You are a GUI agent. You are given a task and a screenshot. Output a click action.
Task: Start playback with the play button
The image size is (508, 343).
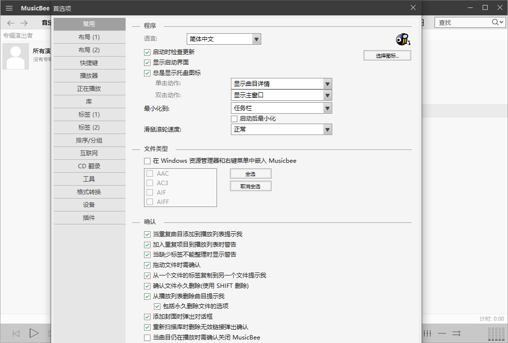click(34, 333)
